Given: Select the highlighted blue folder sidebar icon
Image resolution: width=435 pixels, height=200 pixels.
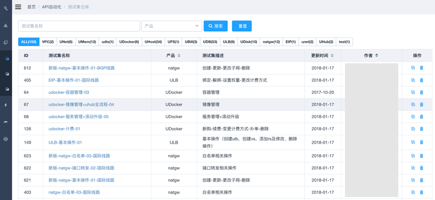Looking at the screenshot, I should (x=7, y=59).
